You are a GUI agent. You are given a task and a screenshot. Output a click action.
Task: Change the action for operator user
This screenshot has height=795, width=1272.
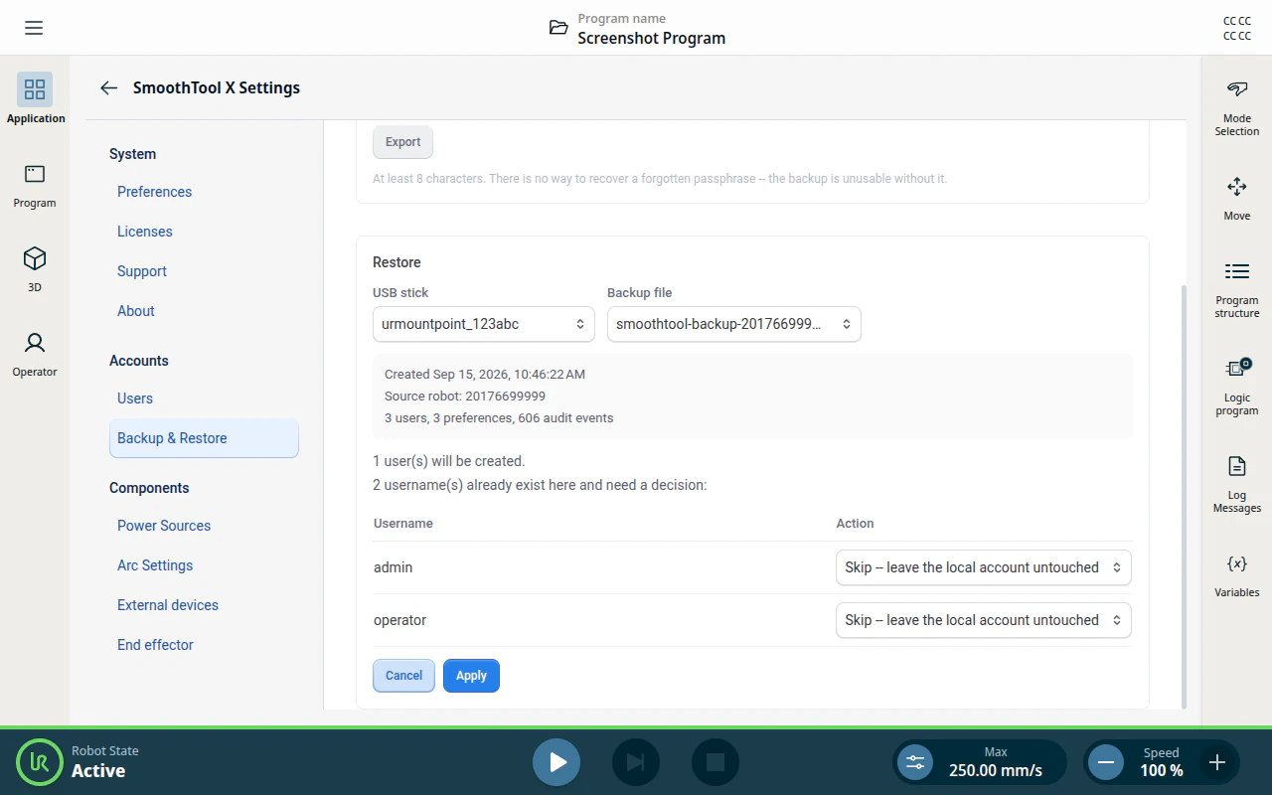click(x=984, y=620)
